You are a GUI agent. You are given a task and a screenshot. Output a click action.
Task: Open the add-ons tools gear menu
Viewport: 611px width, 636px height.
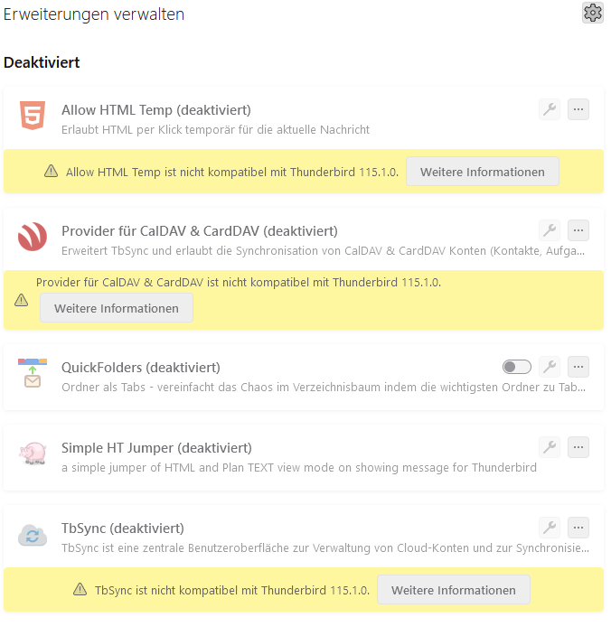(x=592, y=13)
